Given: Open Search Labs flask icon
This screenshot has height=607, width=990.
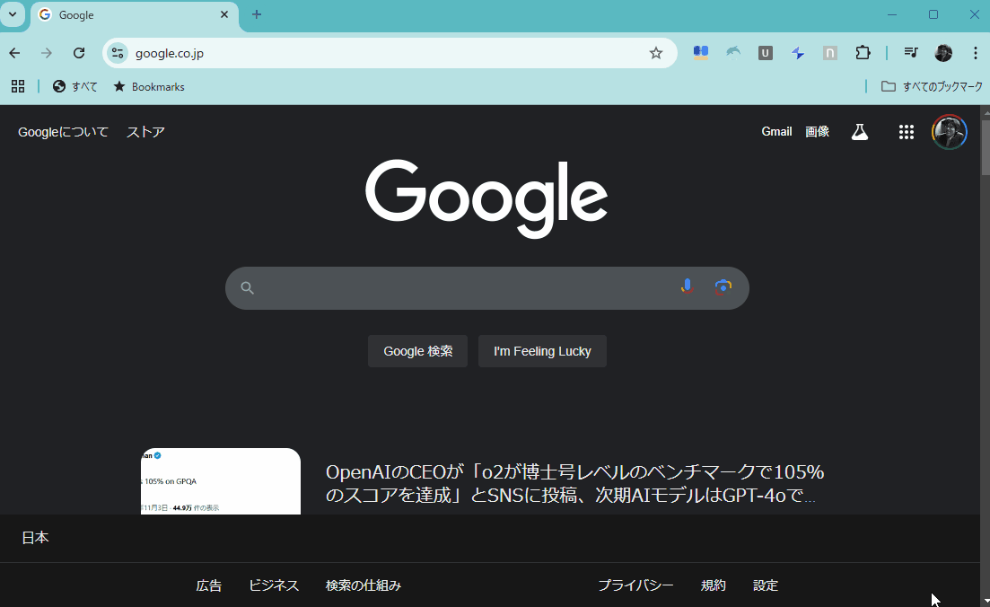Looking at the screenshot, I should point(859,131).
